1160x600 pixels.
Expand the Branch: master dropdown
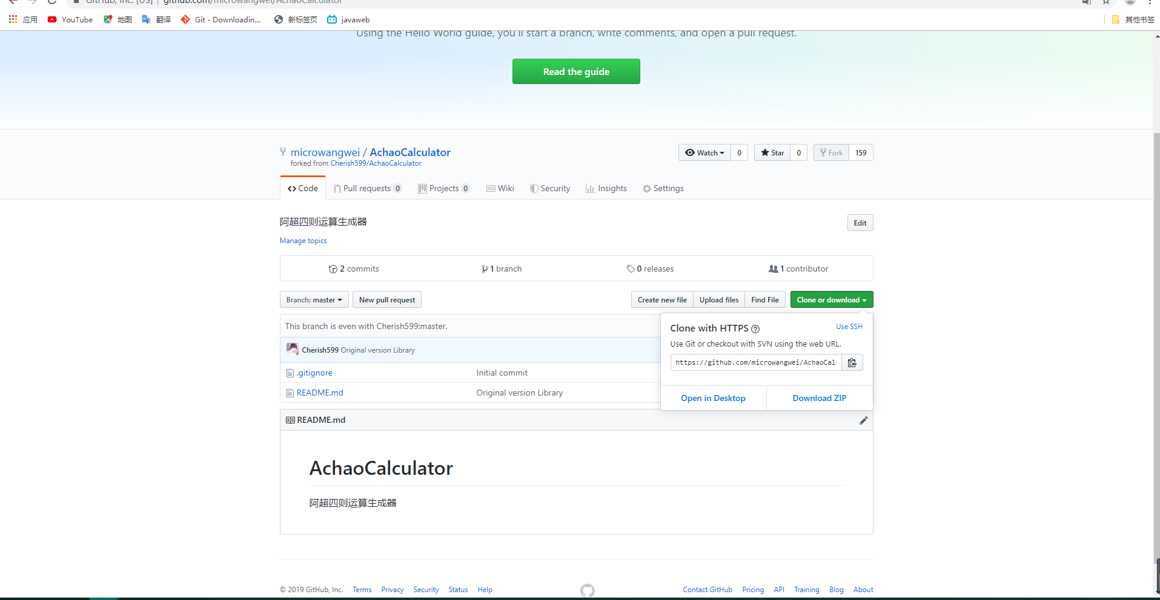pyautogui.click(x=314, y=300)
